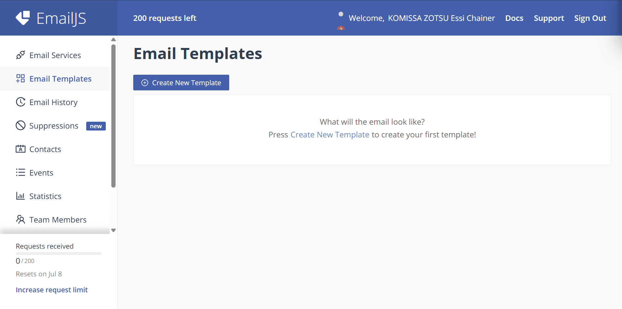The image size is (622, 309).
Task: Select the Suppressions prohibition icon
Action: coord(20,125)
